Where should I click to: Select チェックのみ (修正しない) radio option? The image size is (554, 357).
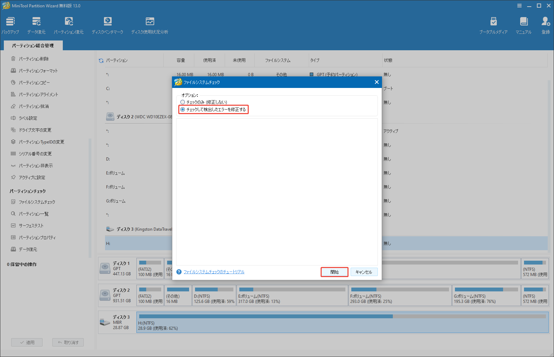[x=204, y=102]
